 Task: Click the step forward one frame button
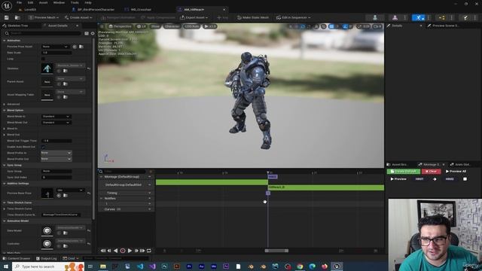click(136, 251)
